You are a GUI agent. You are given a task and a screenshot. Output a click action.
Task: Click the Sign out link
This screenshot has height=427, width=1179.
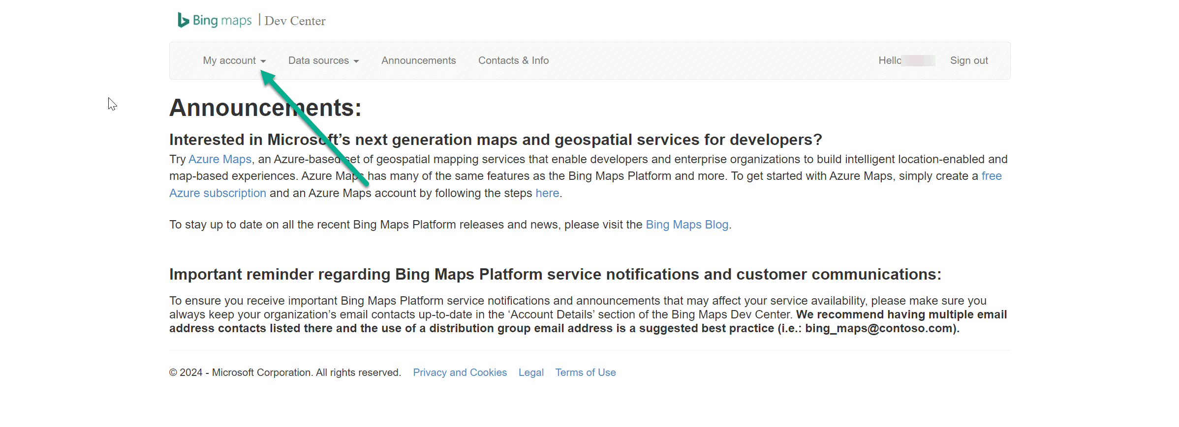click(x=968, y=60)
